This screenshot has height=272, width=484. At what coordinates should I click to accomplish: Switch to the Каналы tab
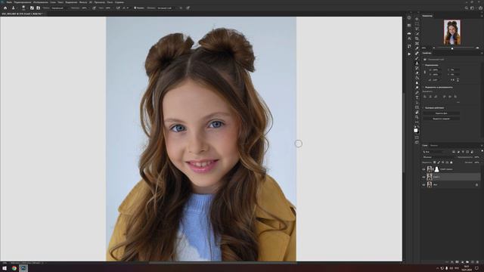point(434,146)
